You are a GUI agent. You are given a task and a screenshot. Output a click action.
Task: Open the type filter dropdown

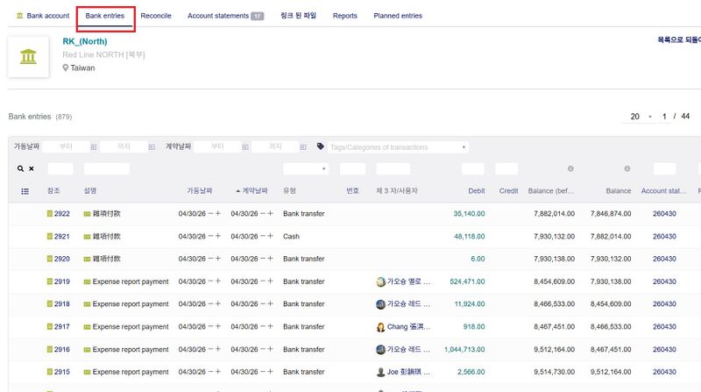pos(305,168)
